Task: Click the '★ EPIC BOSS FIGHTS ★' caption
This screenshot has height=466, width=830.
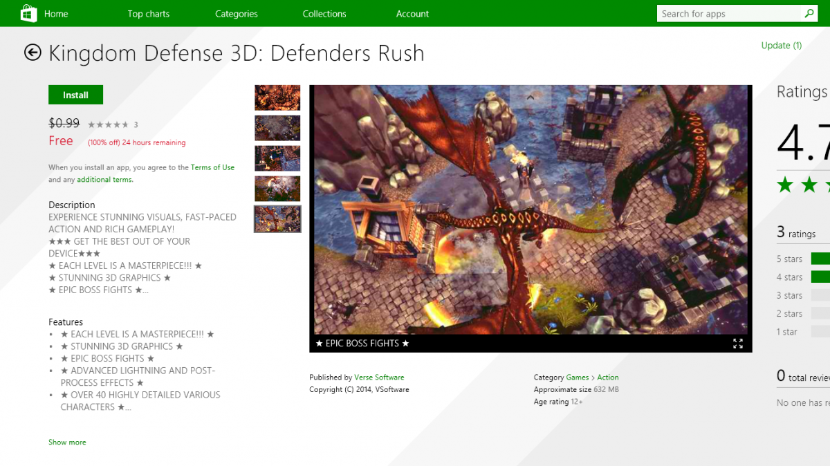Action: tap(362, 344)
